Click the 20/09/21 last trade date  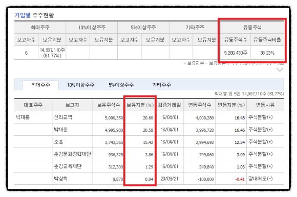[169, 179]
